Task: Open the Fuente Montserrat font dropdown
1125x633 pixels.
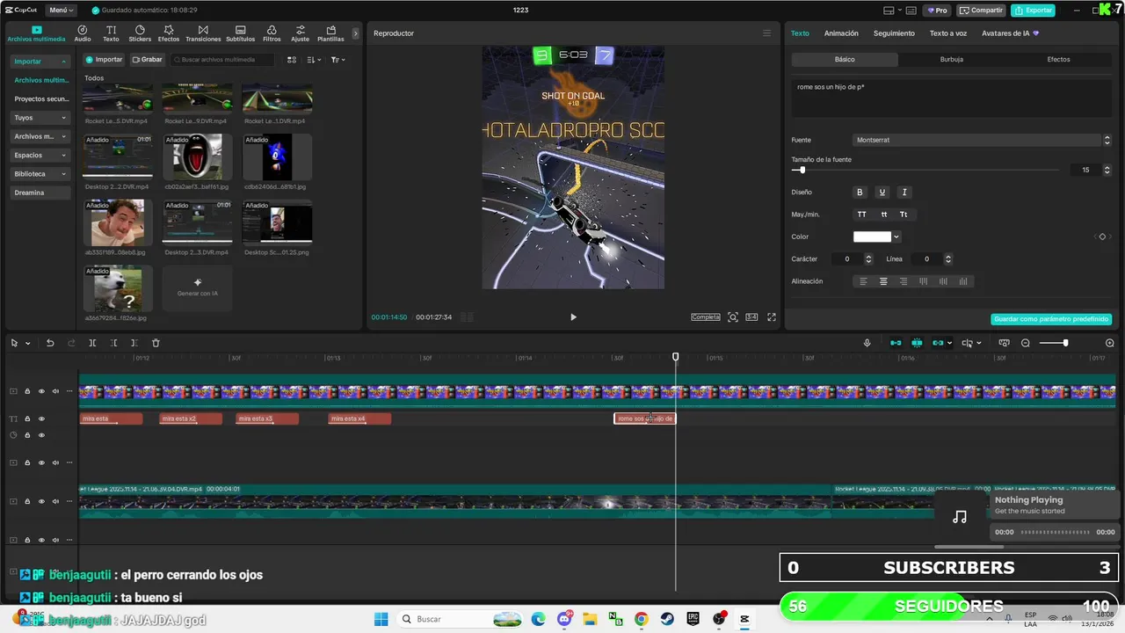Action: click(982, 140)
